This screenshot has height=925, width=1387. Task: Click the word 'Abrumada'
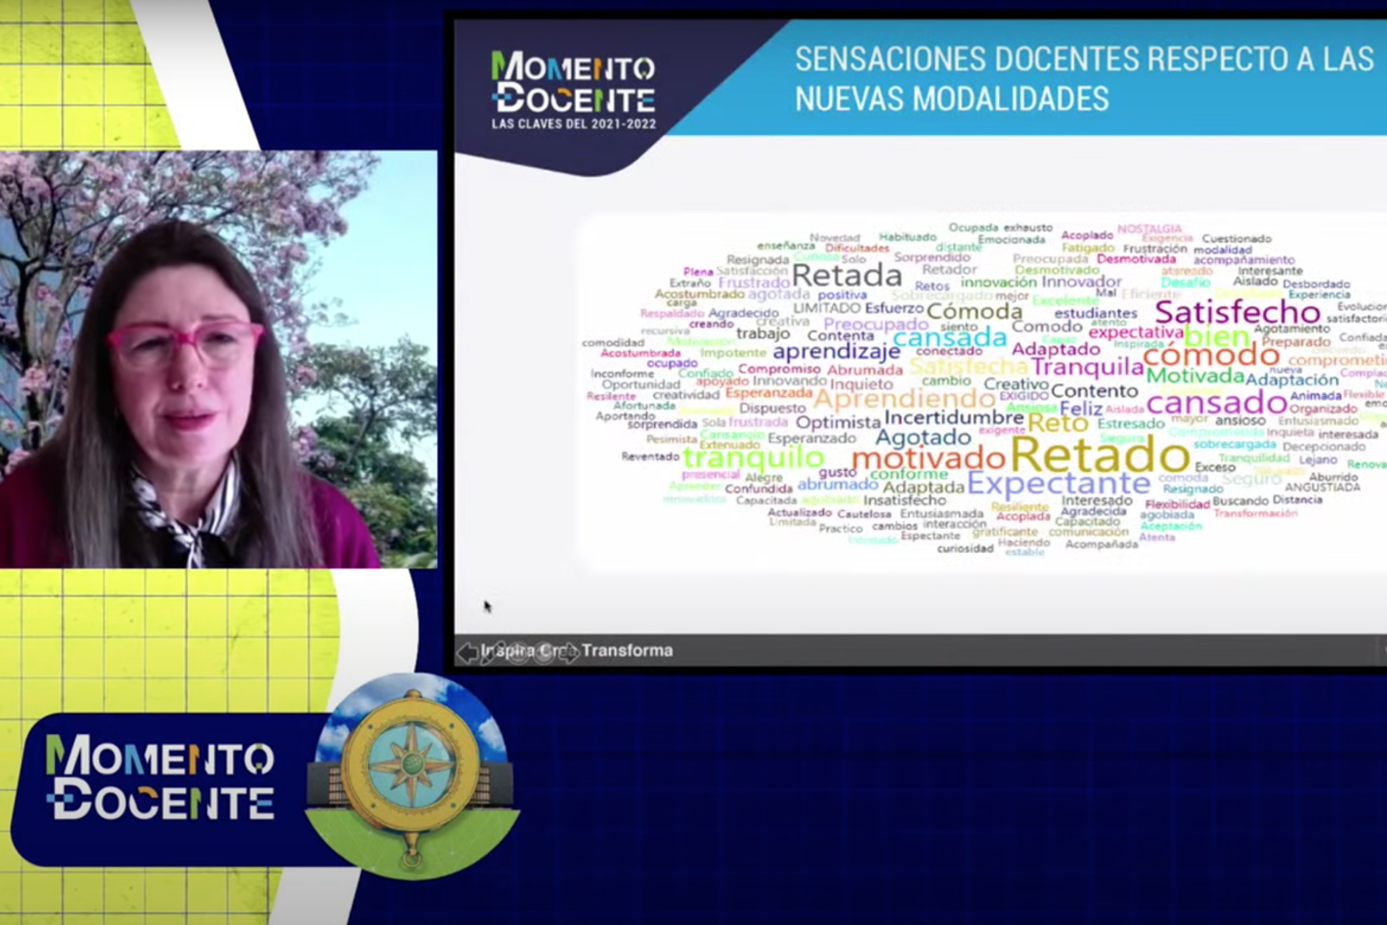click(865, 370)
